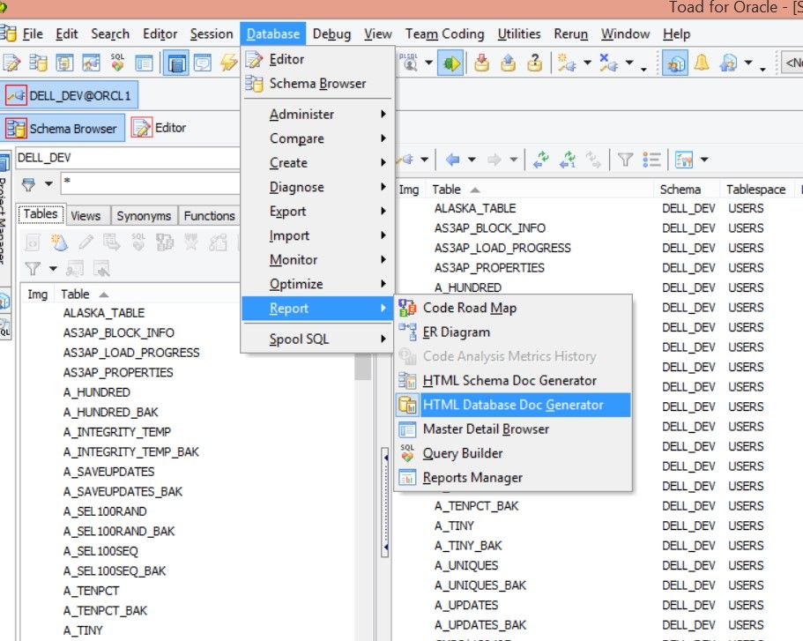Open the Database menu in menu bar
803x641 pixels.
[273, 34]
